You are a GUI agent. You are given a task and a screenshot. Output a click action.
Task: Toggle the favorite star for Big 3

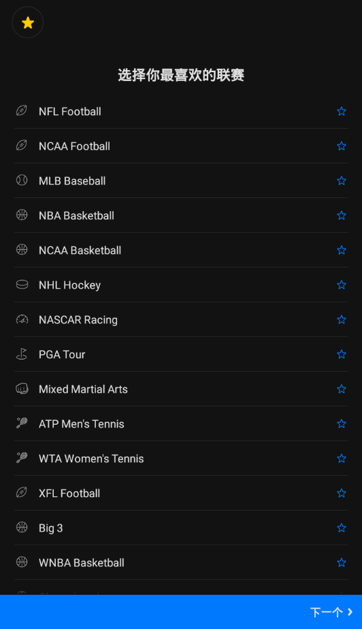point(342,528)
